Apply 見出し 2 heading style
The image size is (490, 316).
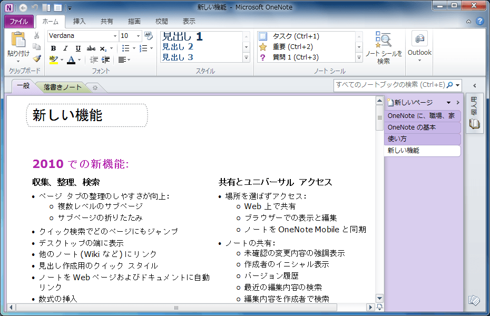point(178,47)
